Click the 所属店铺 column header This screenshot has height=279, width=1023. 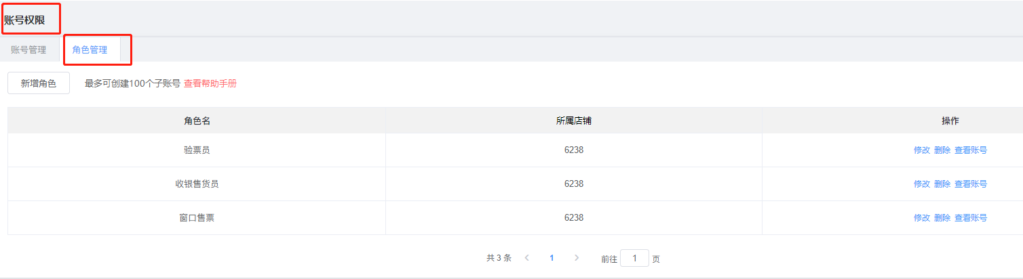(x=573, y=121)
